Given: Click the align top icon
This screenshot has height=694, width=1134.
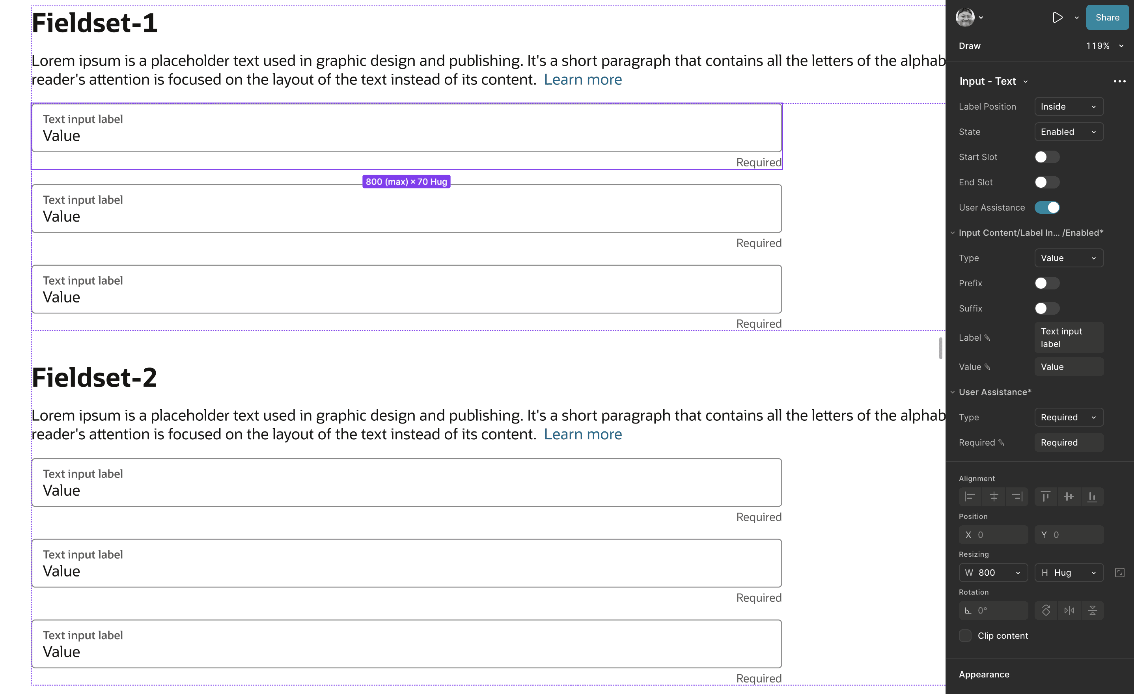Looking at the screenshot, I should [x=1046, y=496].
